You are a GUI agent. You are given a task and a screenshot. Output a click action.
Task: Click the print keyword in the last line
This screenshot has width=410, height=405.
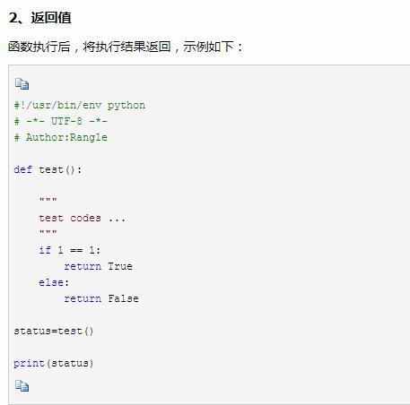29,363
